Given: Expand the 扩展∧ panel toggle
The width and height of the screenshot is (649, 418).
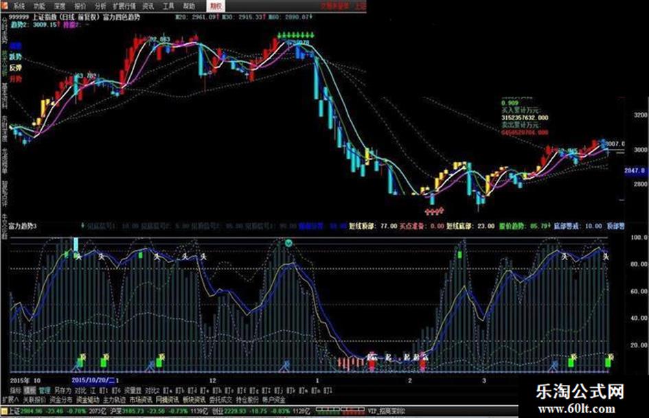Looking at the screenshot, I should click(x=10, y=400).
